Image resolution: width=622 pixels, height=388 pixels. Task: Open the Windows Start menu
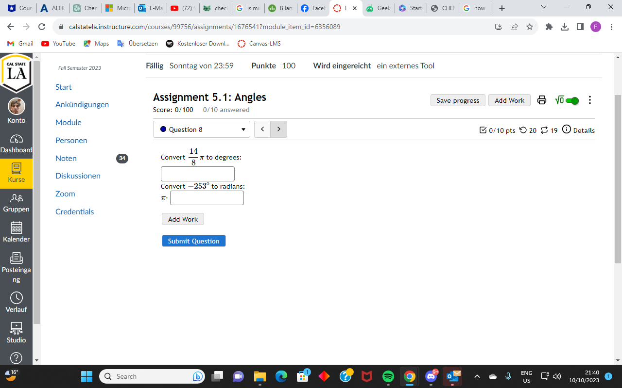[87, 376]
